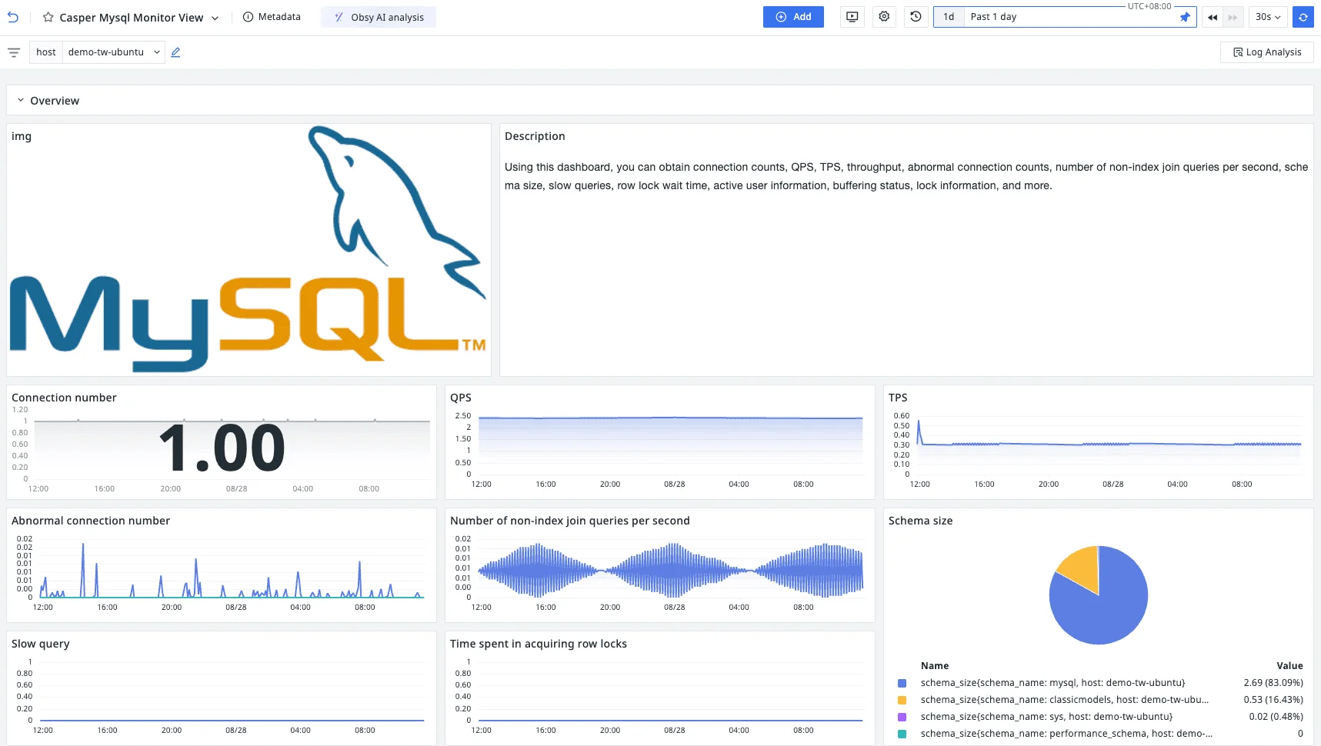
Task: Enter presentation play mode
Action: (852, 17)
